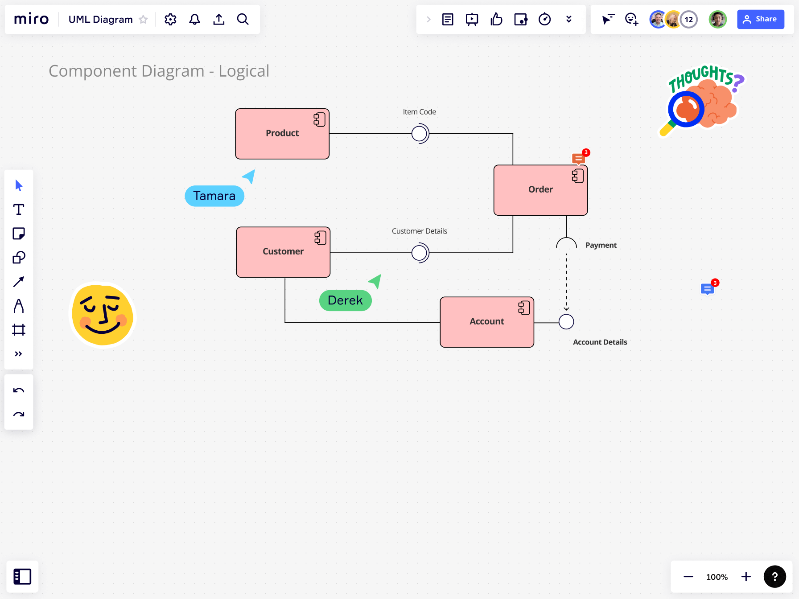
Task: Toggle the frames panel at bottom left
Action: 22,576
